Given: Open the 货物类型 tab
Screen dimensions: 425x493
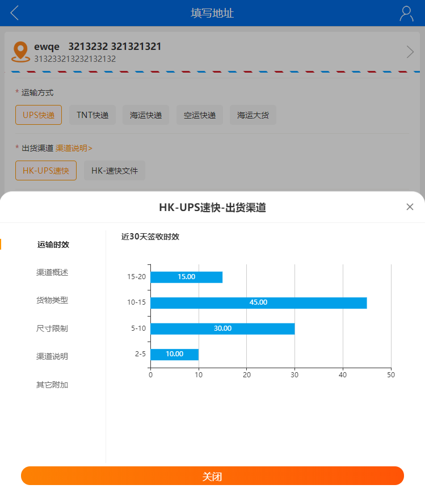Looking at the screenshot, I should click(52, 300).
